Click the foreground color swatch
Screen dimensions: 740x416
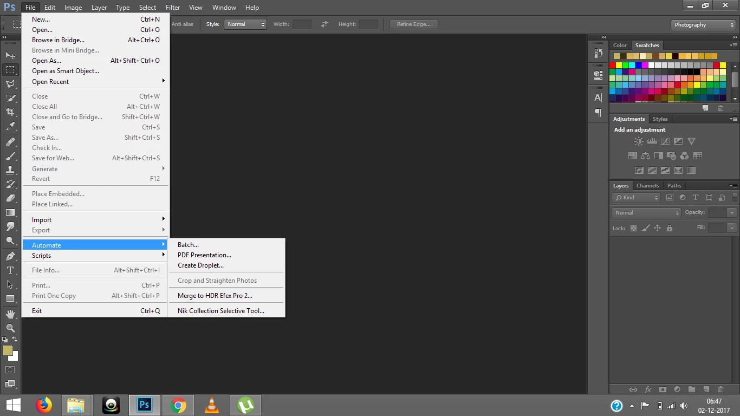pos(8,350)
